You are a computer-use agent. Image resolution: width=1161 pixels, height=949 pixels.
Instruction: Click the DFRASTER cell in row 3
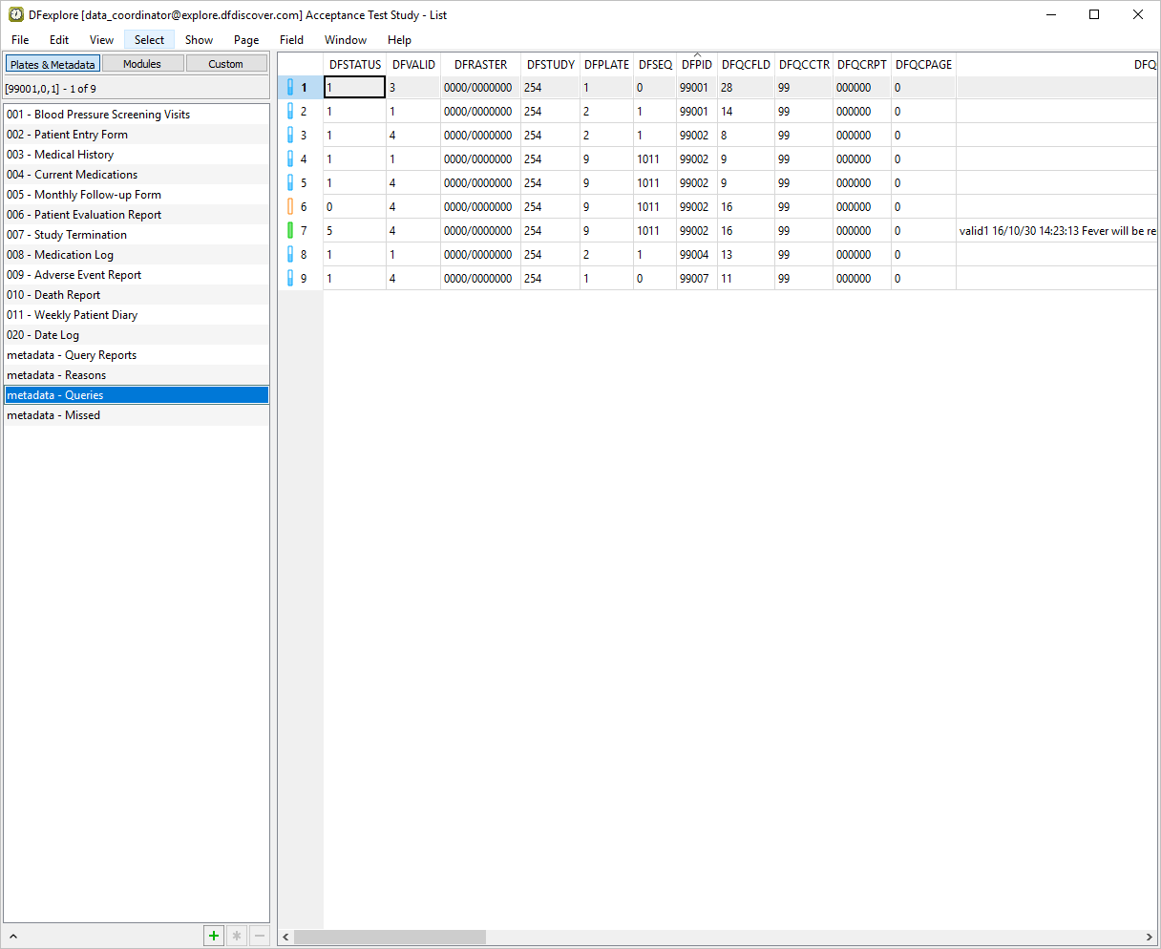tap(478, 136)
